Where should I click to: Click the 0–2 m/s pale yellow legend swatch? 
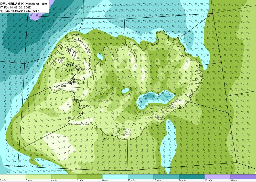pos(13,177)
